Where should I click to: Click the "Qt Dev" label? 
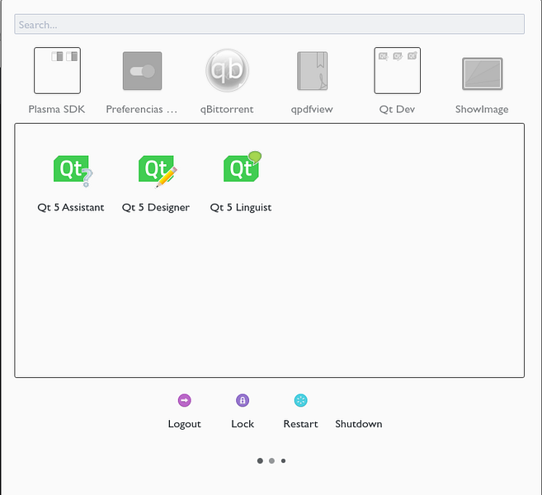pyautogui.click(x=397, y=110)
